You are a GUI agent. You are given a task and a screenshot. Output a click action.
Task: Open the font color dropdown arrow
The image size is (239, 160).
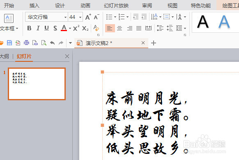pyautogui.click(x=70, y=28)
